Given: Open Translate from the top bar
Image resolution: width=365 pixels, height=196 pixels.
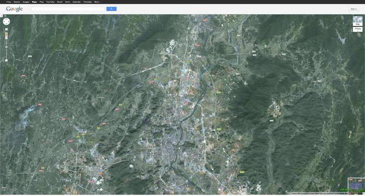Looking at the screenshot, I should click(87, 2).
